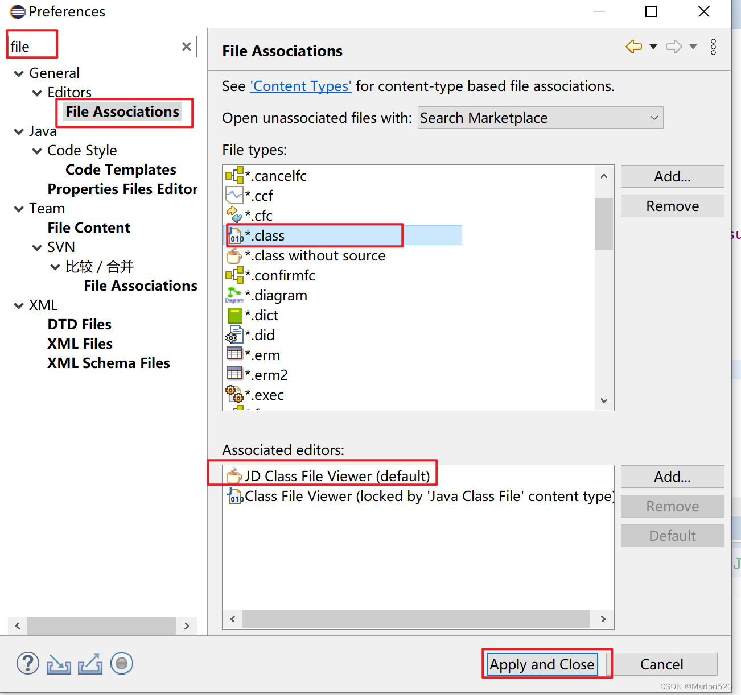Click the *.cancelfc file type icon

pyautogui.click(x=234, y=176)
